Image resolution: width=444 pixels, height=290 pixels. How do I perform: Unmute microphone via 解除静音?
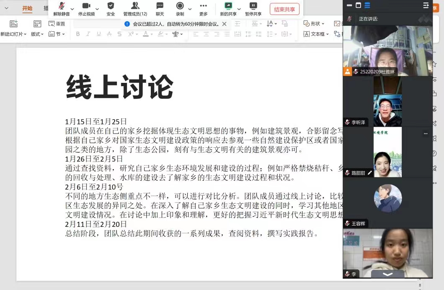tap(62, 6)
